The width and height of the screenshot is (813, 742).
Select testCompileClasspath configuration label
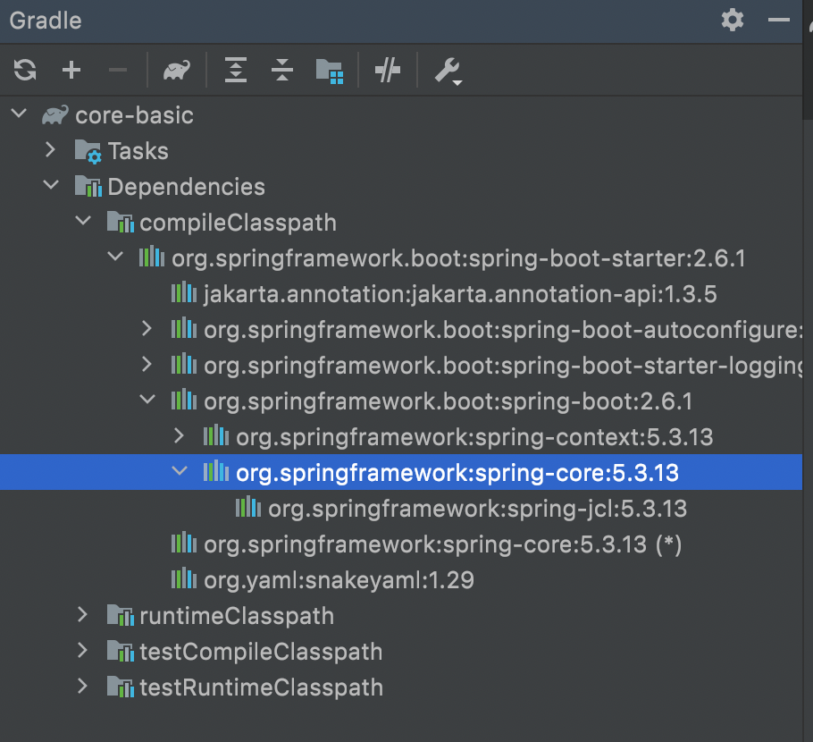point(261,653)
